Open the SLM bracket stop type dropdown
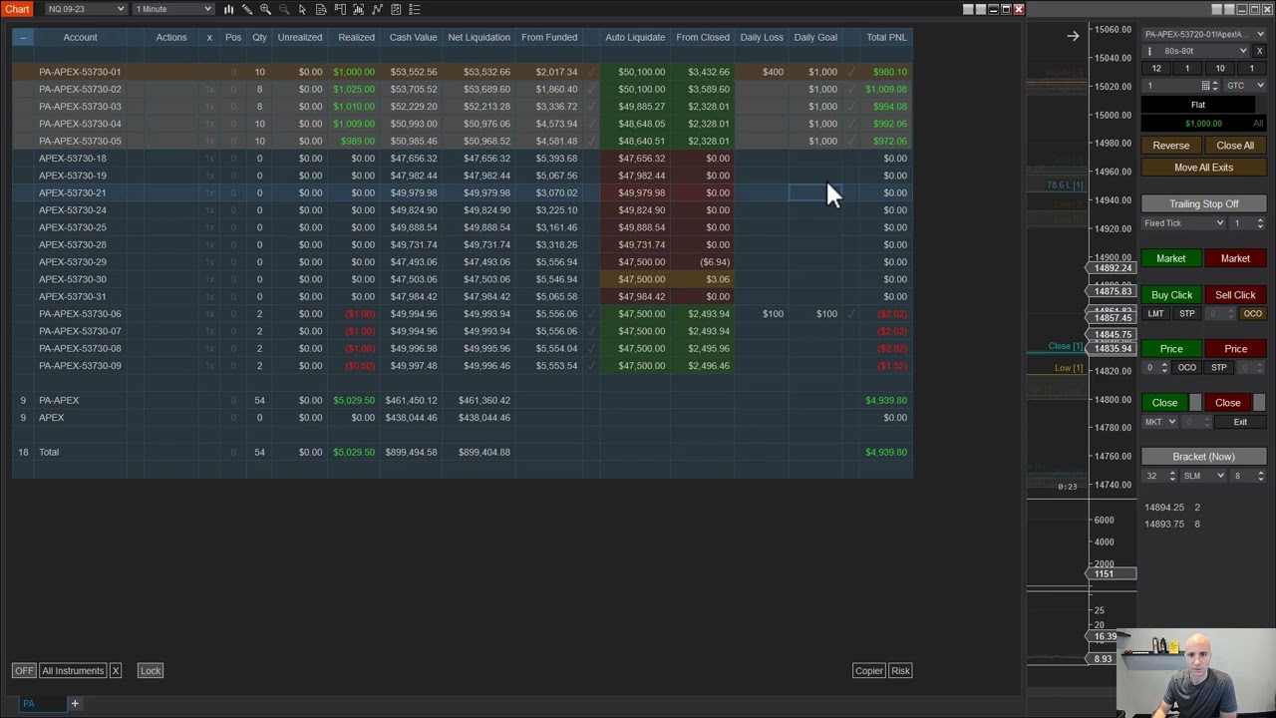Screen dimensions: 1276x718 tap(1204, 476)
